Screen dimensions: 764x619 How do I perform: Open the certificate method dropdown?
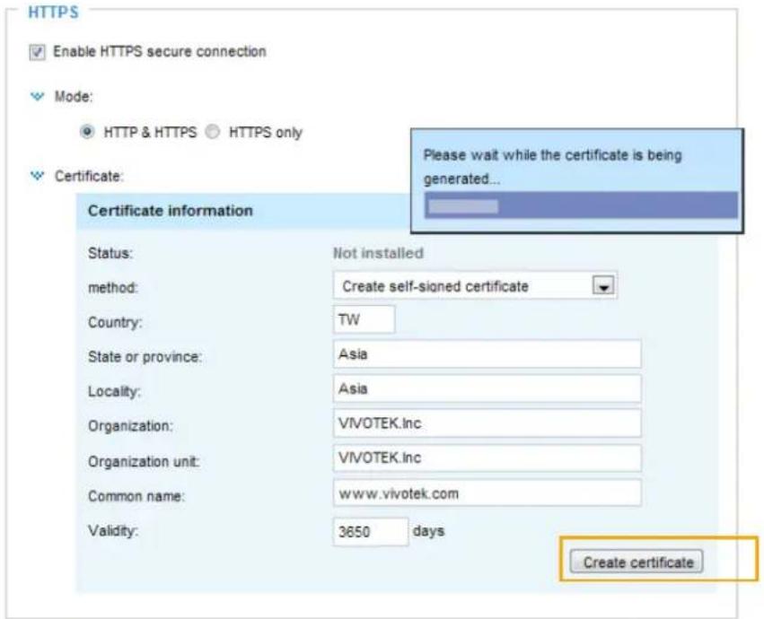point(475,286)
